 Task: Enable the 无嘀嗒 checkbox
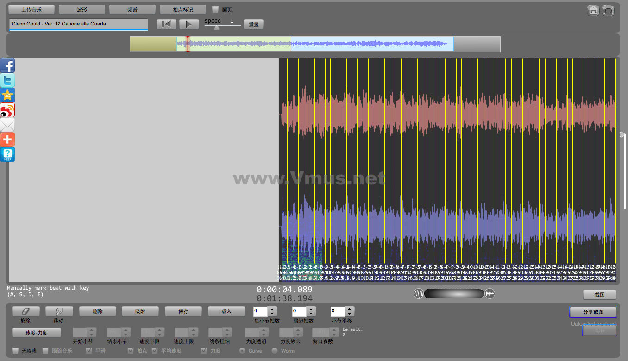click(15, 351)
